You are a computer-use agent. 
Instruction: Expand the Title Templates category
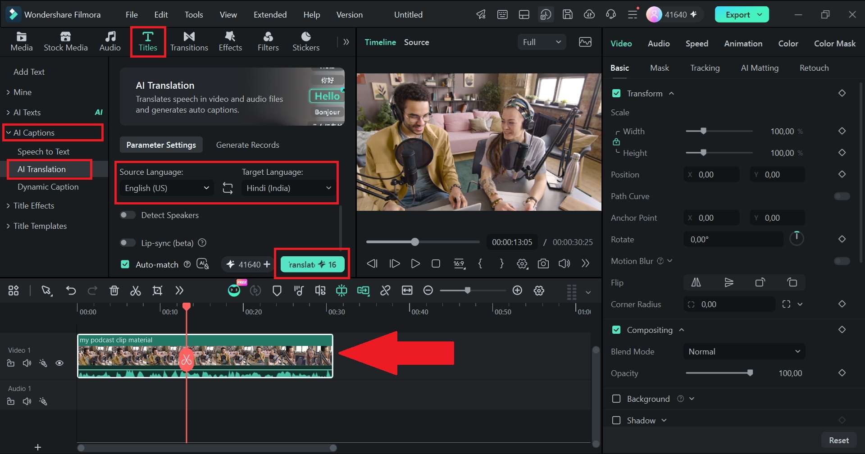point(8,226)
